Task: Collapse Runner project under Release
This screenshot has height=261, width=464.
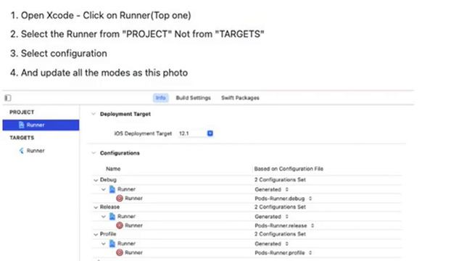Action: (104, 216)
